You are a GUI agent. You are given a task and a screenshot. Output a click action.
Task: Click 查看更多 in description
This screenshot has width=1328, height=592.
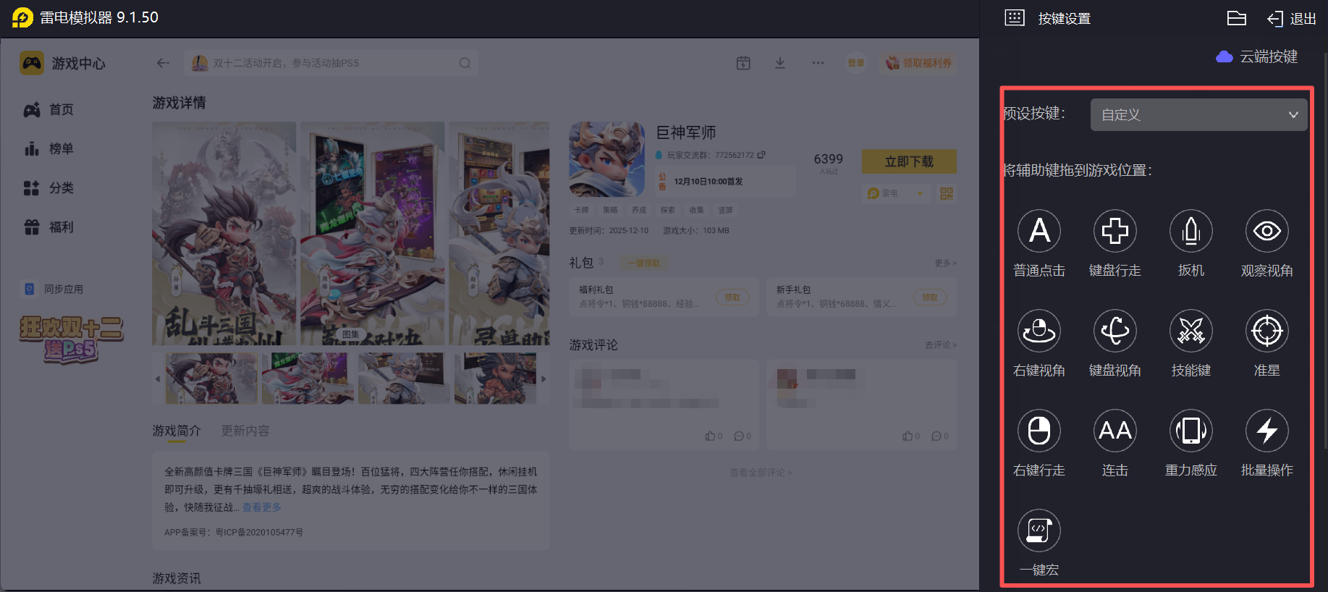(x=262, y=507)
